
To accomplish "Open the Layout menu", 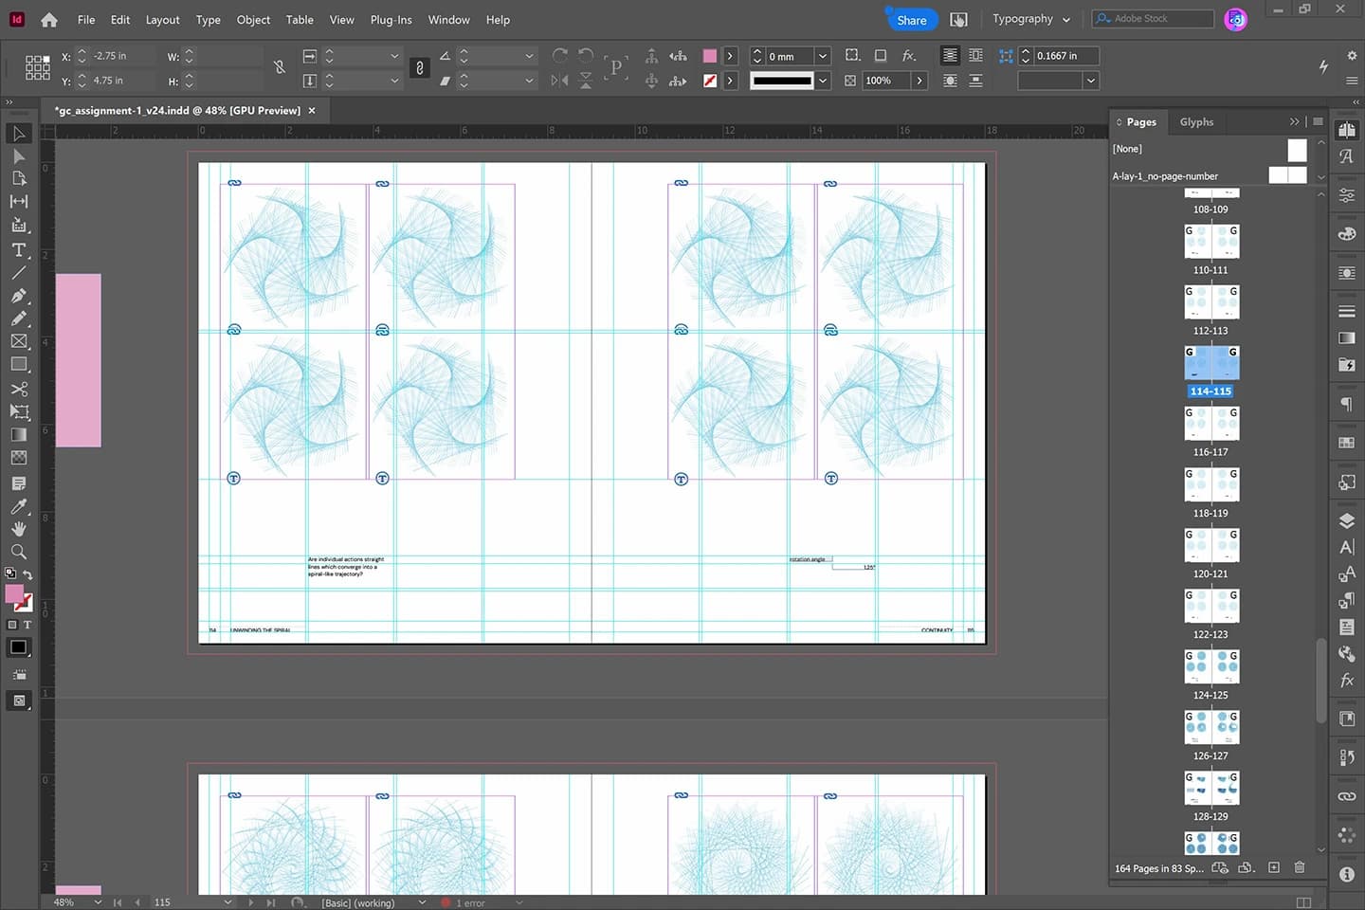I will [x=162, y=20].
